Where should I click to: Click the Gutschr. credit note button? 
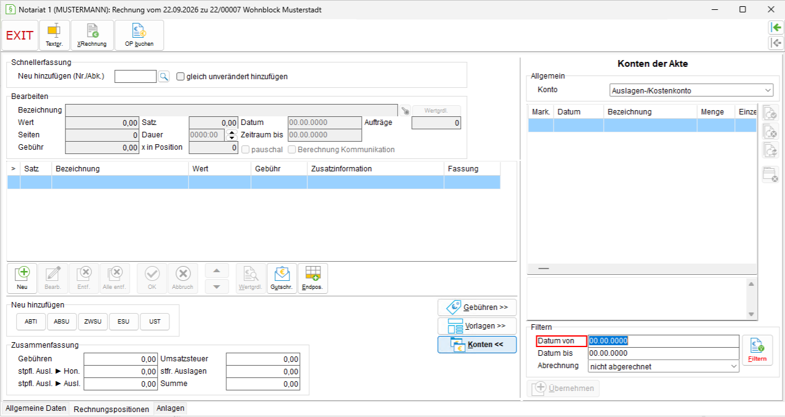[282, 278]
